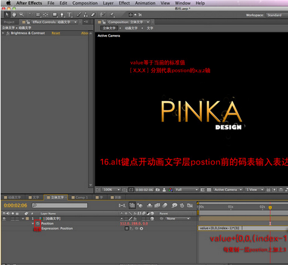Collapse Position property triangle
The height and width of the screenshot is (265, 288).
coord(33,223)
